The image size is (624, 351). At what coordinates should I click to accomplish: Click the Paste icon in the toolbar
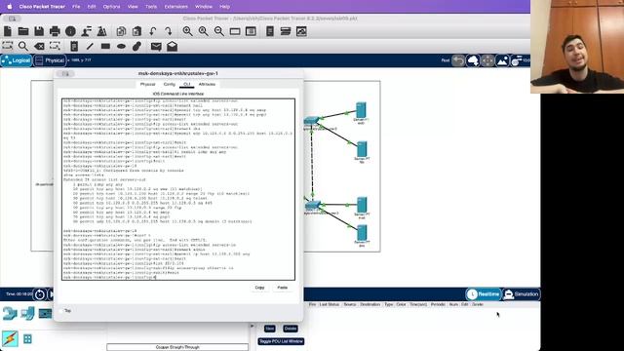click(136, 31)
